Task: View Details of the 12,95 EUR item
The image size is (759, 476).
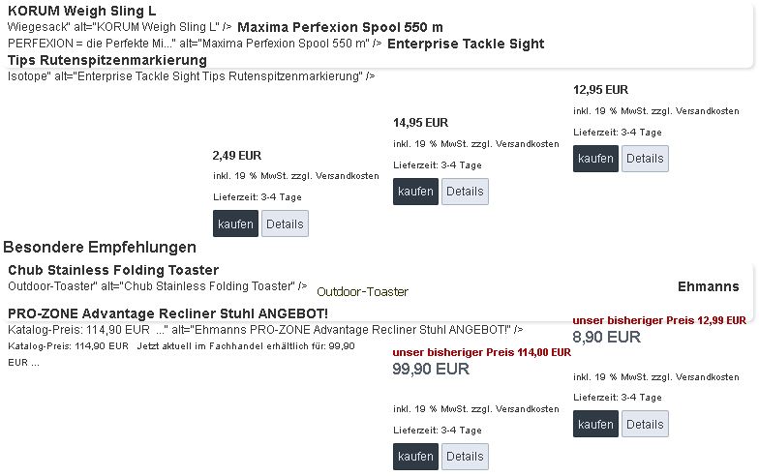Action: [645, 159]
